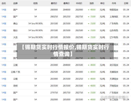Screen dimensions: 131x102
Task: Click the middle price value 283000 in 无锡现货 row
Action: coord(79,72)
